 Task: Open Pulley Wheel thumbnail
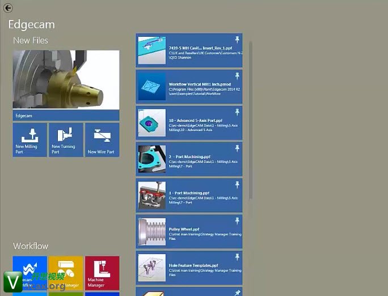(x=152, y=231)
